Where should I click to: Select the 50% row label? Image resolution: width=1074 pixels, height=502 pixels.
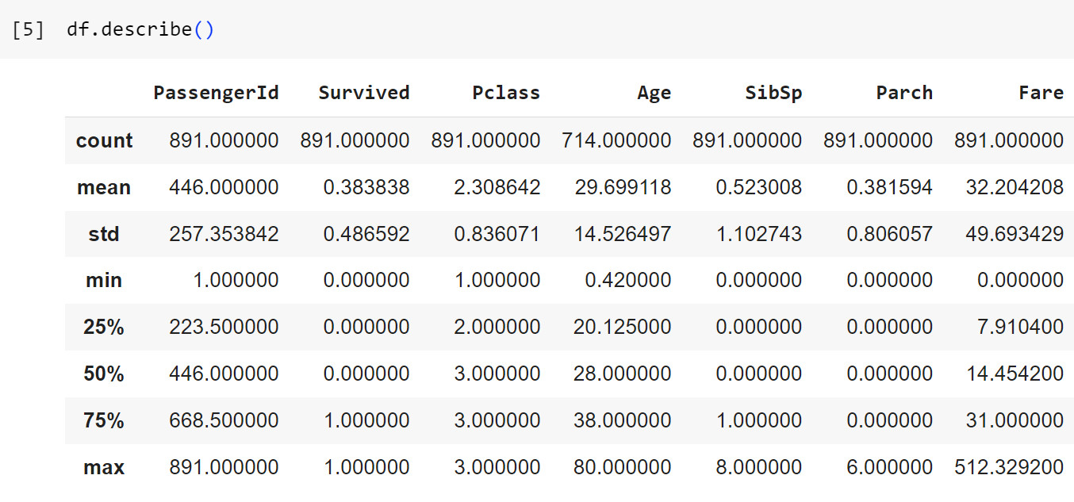pos(104,374)
